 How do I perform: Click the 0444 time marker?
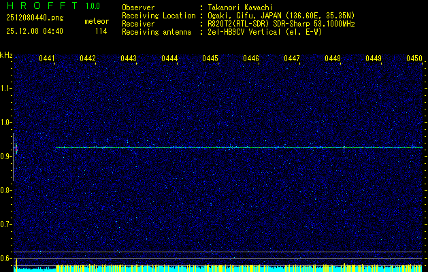pos(169,58)
